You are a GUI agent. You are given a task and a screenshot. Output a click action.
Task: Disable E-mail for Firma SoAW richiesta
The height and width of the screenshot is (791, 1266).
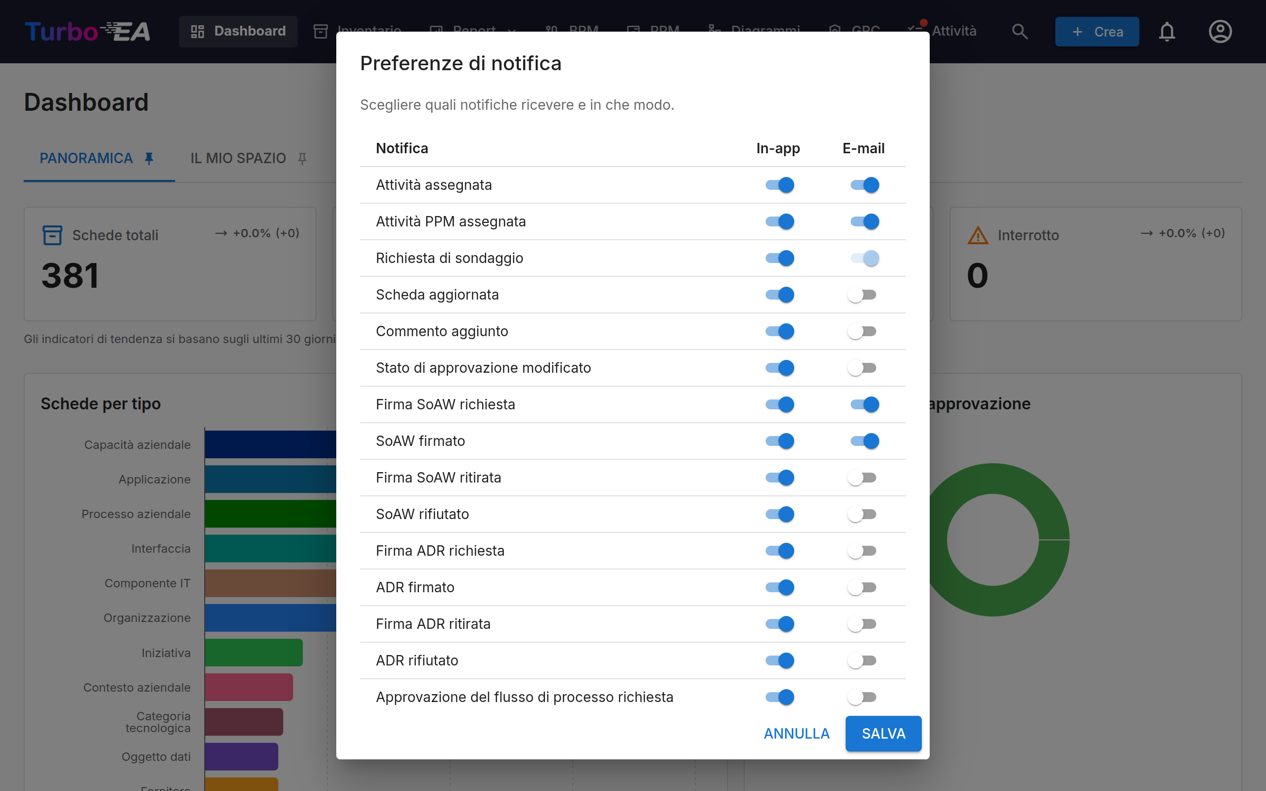[864, 404]
